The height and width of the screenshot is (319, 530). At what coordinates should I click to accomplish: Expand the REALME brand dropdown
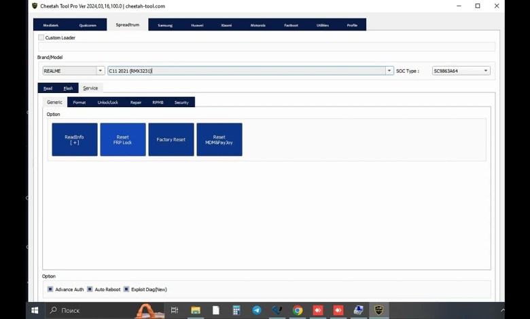[x=100, y=71]
